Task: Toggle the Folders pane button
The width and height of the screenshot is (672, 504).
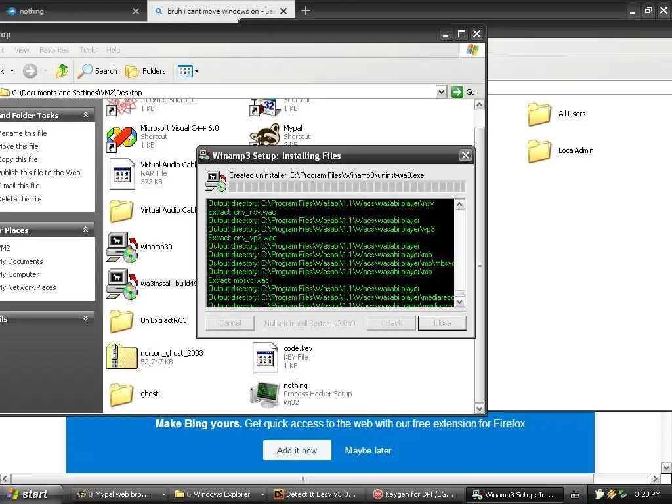Action: tap(145, 71)
